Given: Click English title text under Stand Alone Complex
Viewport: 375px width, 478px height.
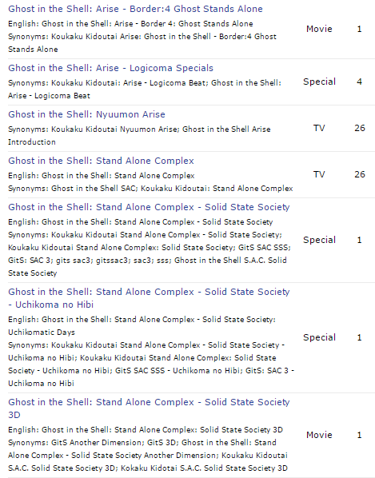Looking at the screenshot, I should click(x=102, y=176).
